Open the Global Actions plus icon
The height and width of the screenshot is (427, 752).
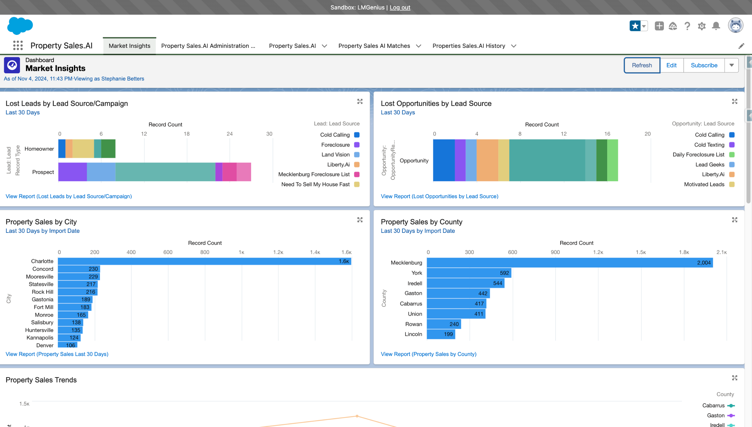pos(659,26)
